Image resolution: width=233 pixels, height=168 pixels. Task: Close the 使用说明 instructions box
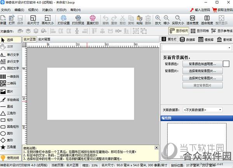[156, 147]
